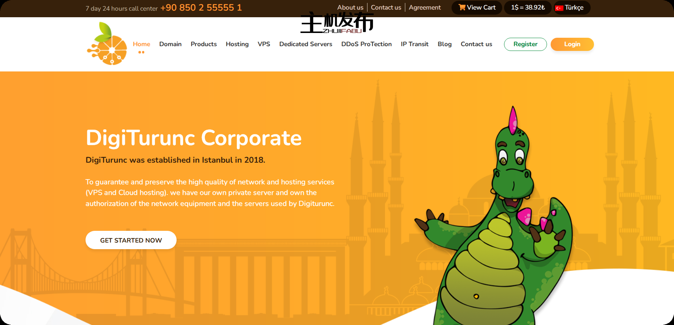
Task: Expand the Hosting menu
Action: 237,44
